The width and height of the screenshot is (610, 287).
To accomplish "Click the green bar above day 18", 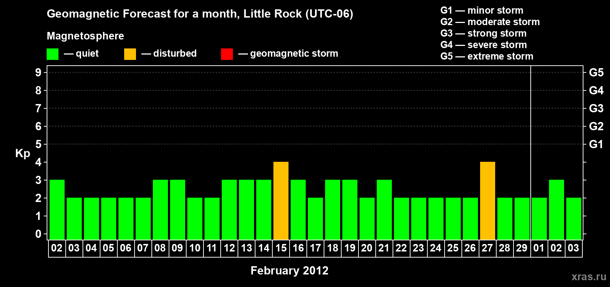I will tap(333, 210).
